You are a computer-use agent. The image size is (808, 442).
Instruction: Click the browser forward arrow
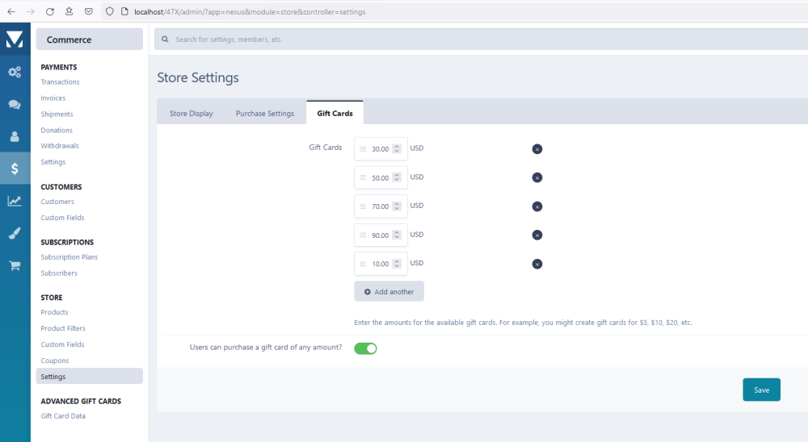click(31, 11)
